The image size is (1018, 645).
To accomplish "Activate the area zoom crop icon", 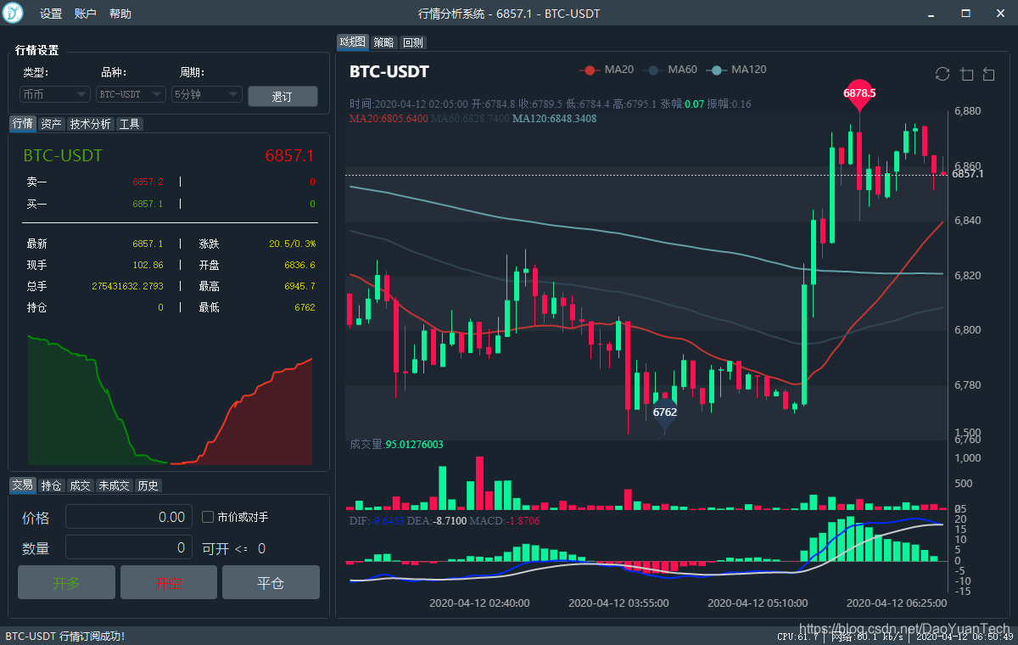I will (x=966, y=74).
